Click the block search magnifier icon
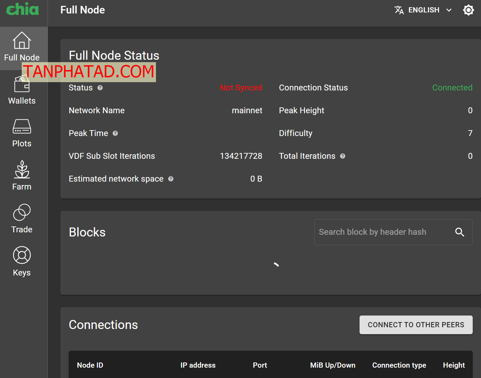The width and height of the screenshot is (481, 378). [x=460, y=232]
